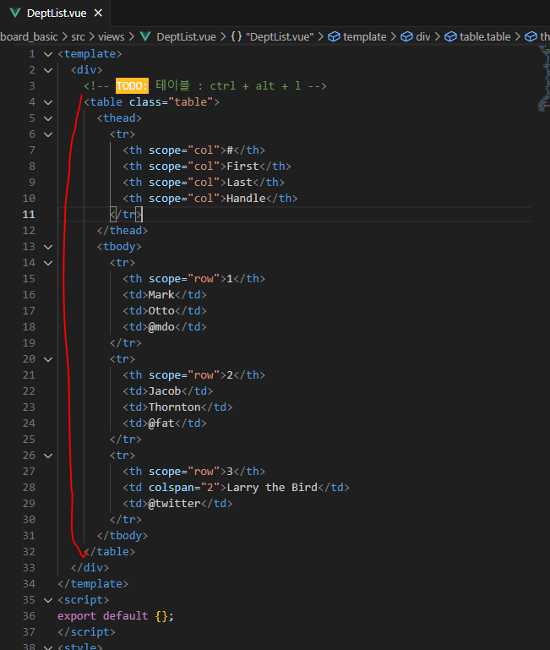Click colspan="2" attribute on line 28
Screen dimensions: 550x650
tap(184, 488)
